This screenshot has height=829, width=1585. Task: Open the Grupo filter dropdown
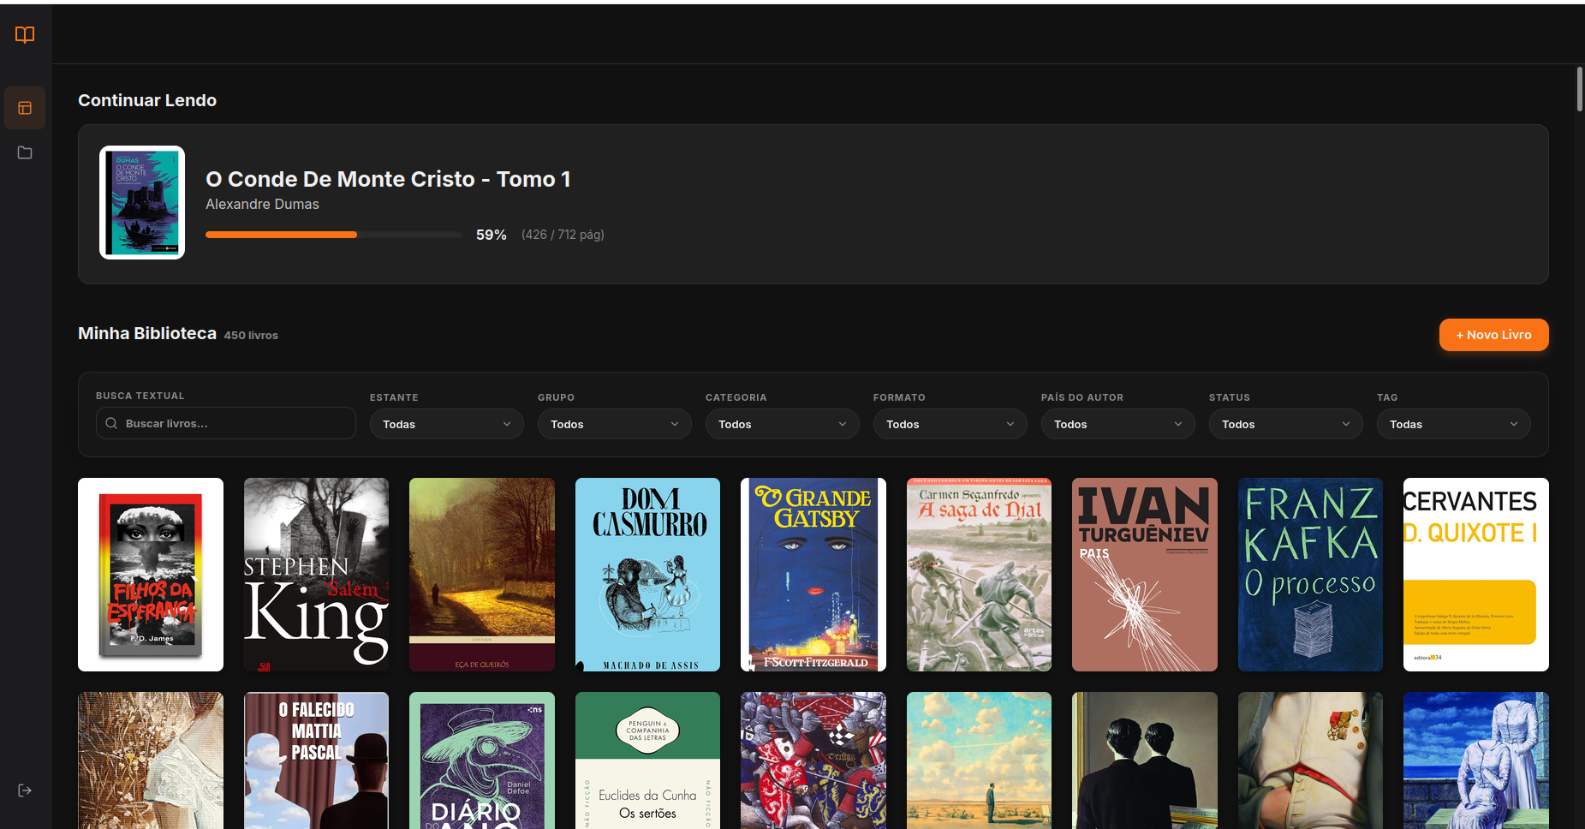[x=614, y=424]
